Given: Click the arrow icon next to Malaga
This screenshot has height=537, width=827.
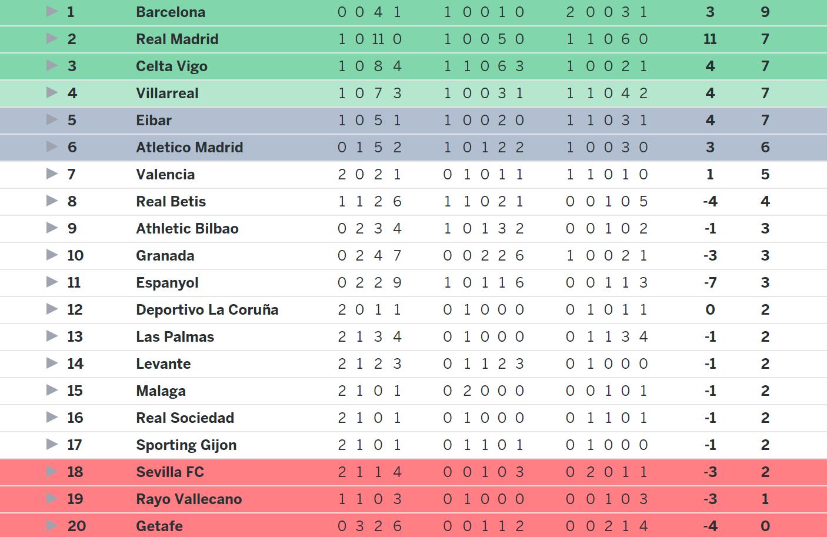Looking at the screenshot, I should coord(52,391).
